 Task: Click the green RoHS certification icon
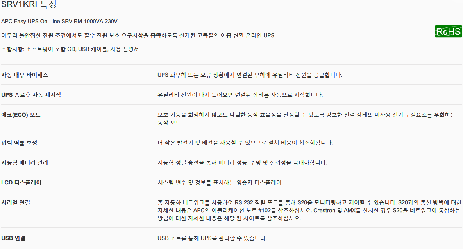(x=448, y=31)
